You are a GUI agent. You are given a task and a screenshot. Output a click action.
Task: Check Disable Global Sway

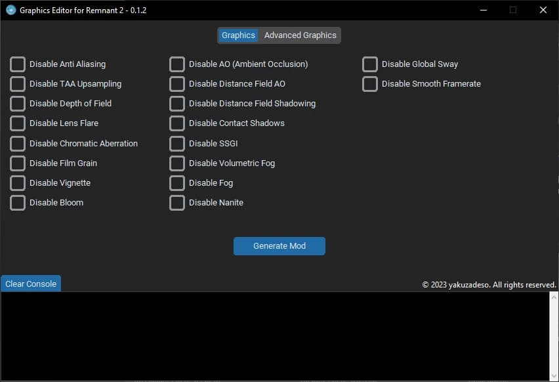pos(369,64)
